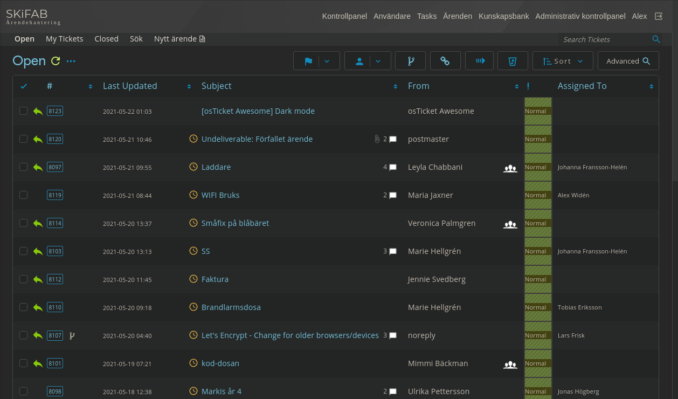Open the Sort dropdown
Viewport: 678px width, 399px height.
coord(563,61)
